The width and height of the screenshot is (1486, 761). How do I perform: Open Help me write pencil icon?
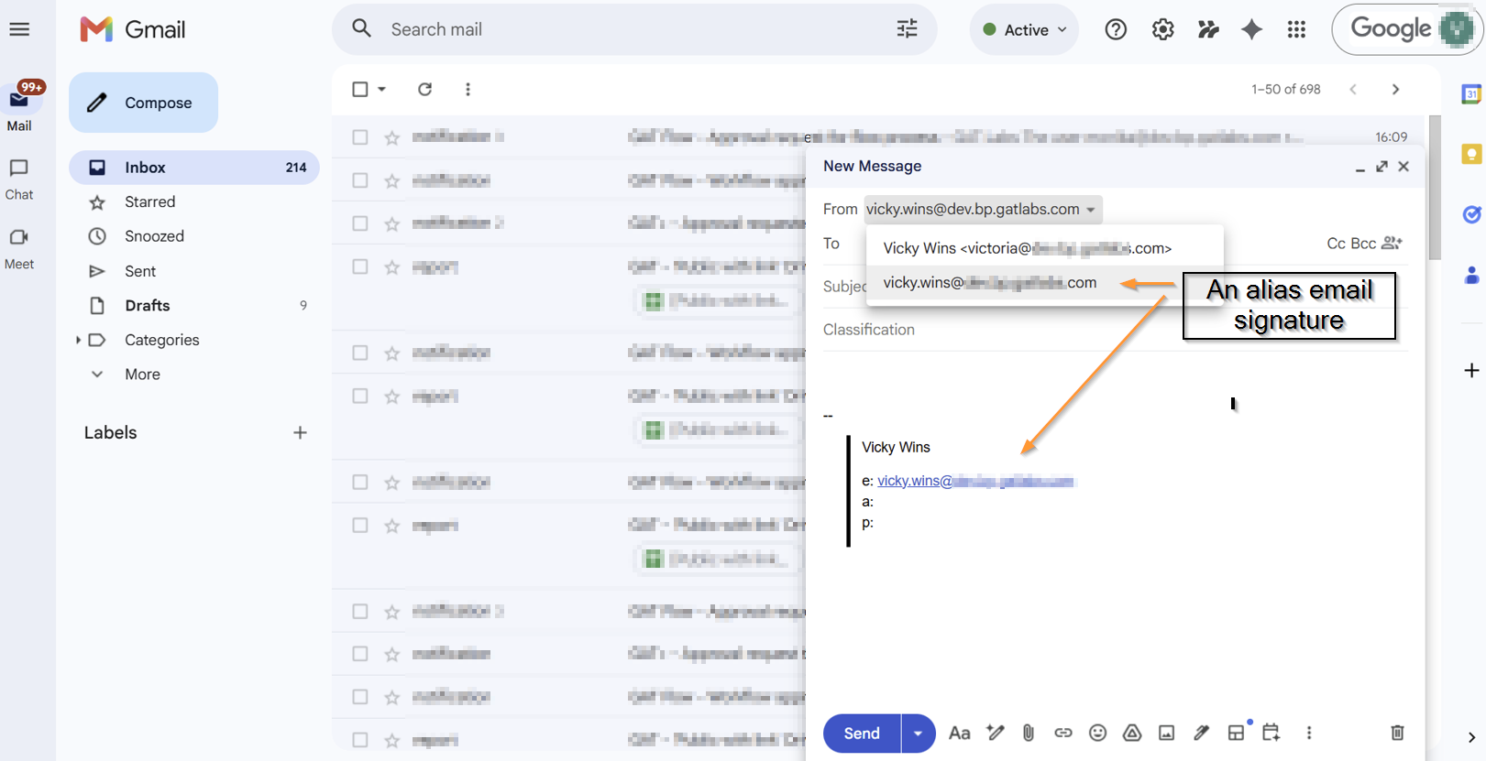click(x=995, y=732)
